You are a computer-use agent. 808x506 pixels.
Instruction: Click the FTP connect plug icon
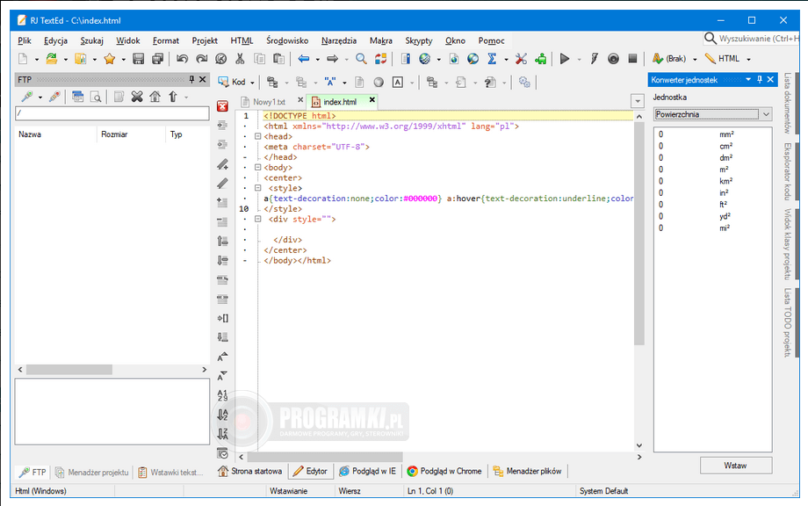[26, 97]
